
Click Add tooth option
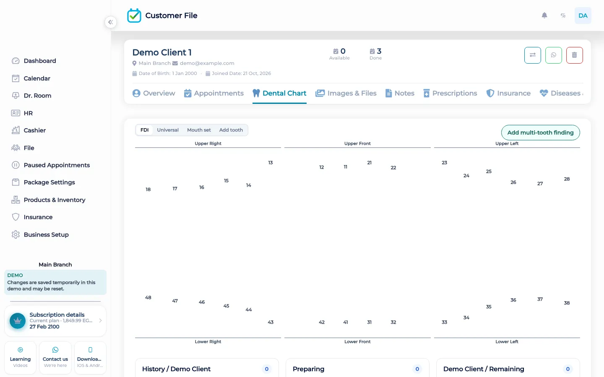231,130
